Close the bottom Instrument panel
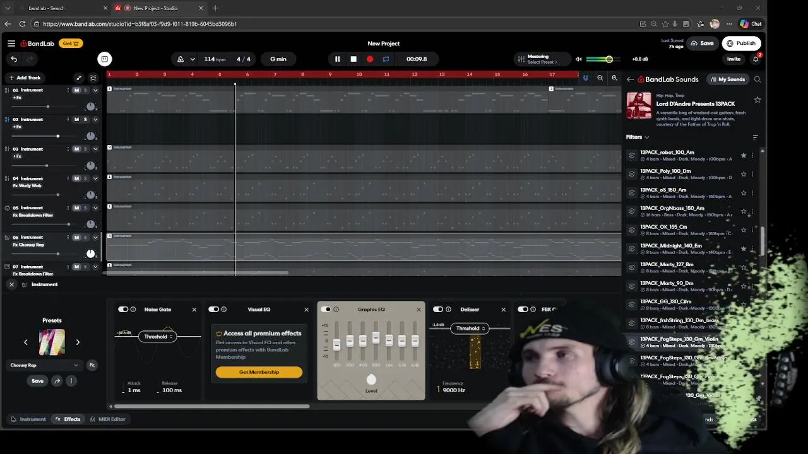Viewport: 808px width, 454px height. click(11, 284)
